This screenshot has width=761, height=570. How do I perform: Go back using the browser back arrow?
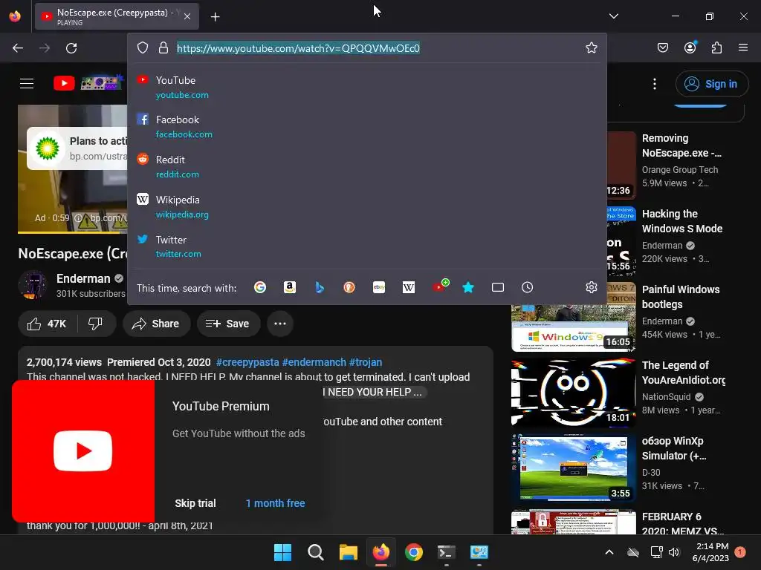[18, 48]
